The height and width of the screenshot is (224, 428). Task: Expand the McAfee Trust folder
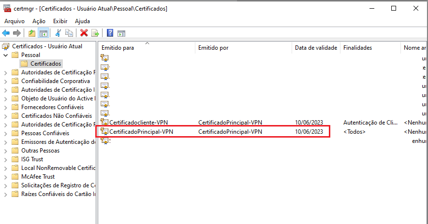[x=5, y=177]
